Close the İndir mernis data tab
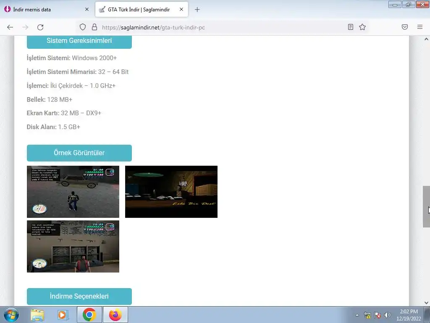 [87, 9]
